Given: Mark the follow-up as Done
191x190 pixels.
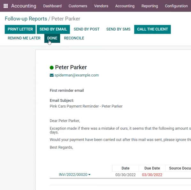Looking at the screenshot, I should [x=52, y=38].
